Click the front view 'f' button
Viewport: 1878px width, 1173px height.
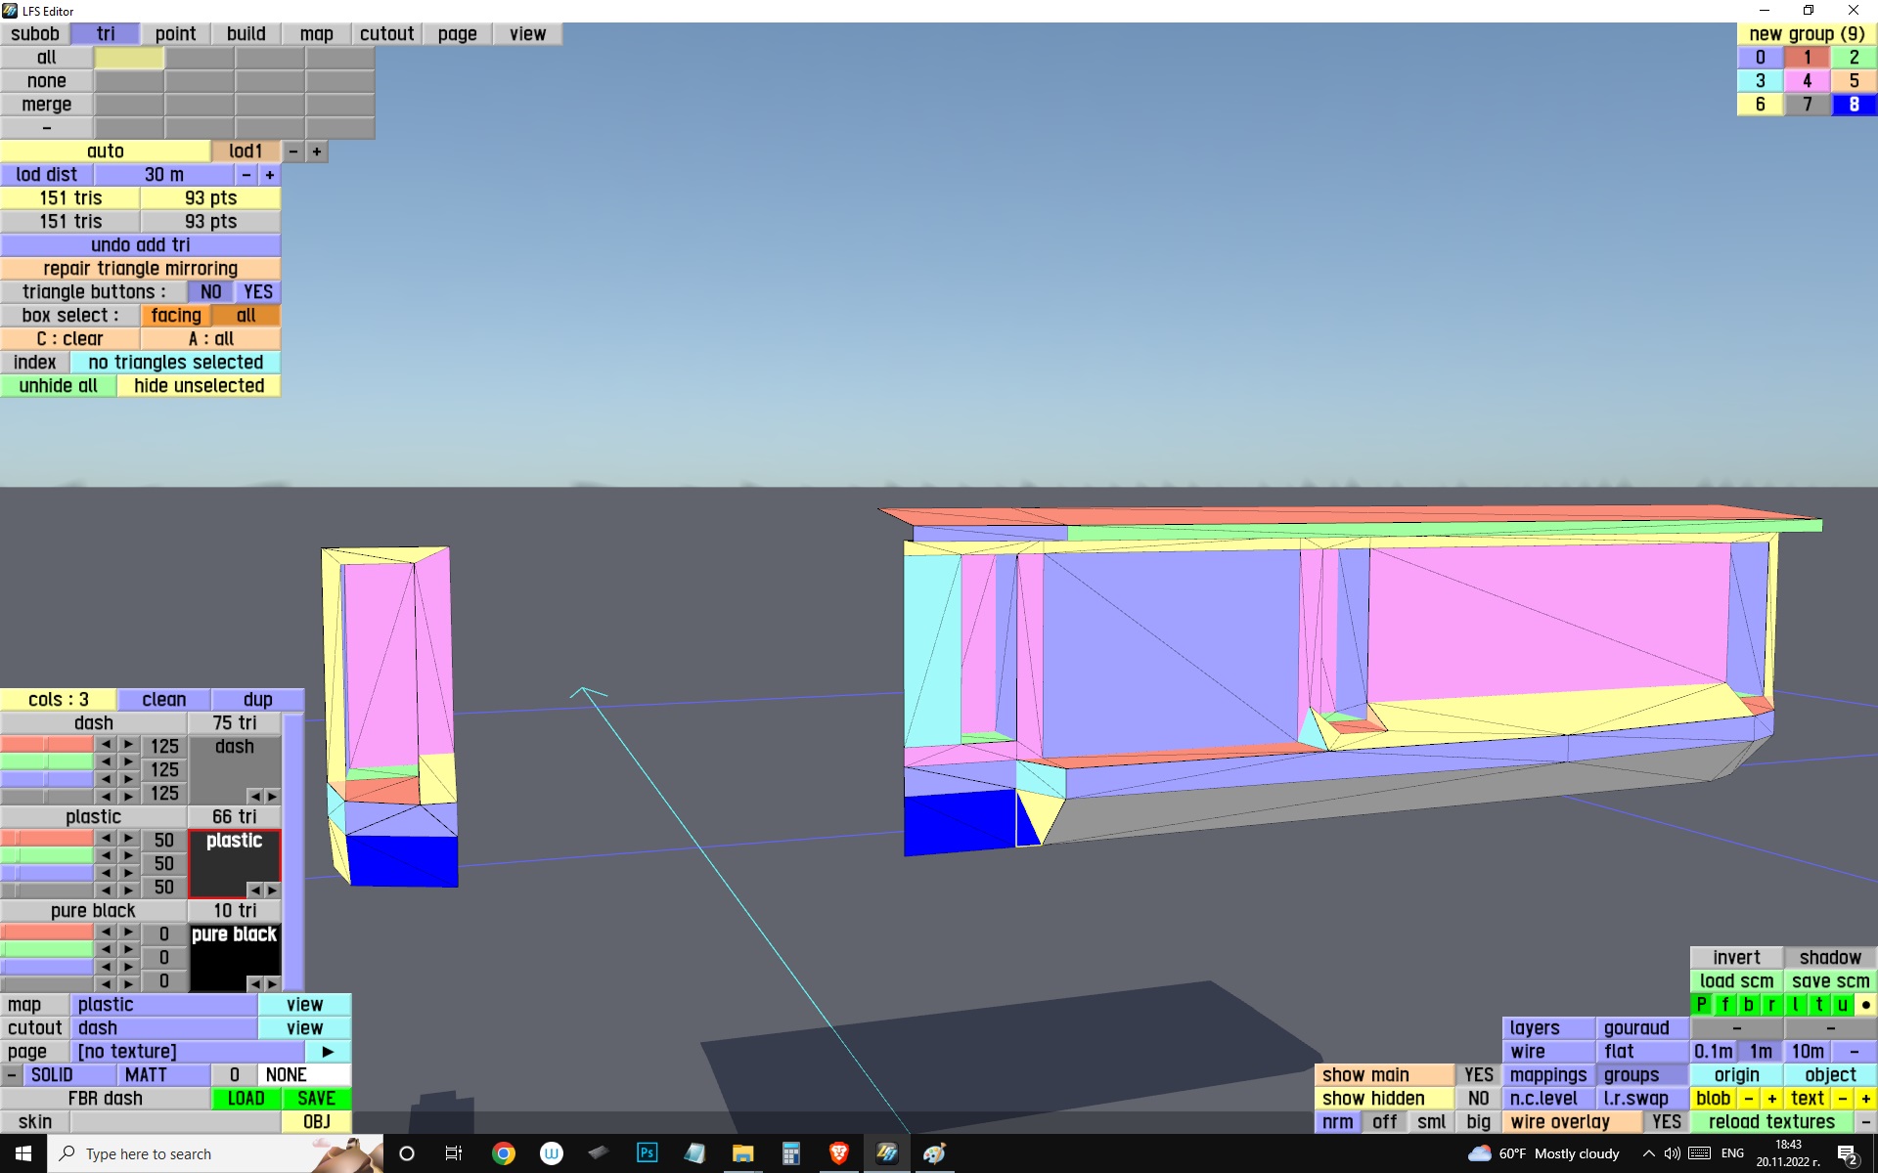1724,1005
